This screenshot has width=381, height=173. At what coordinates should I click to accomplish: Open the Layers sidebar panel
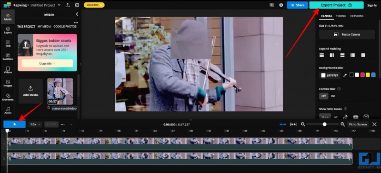8,30
